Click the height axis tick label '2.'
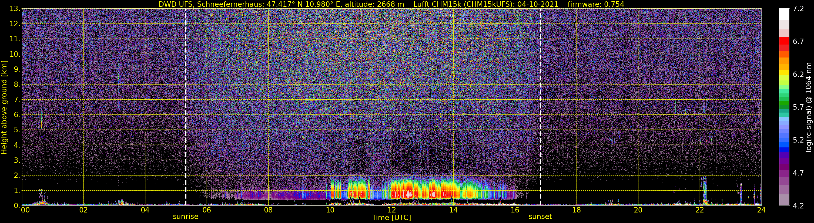Screen dimensions: 814x223 coord(16,176)
